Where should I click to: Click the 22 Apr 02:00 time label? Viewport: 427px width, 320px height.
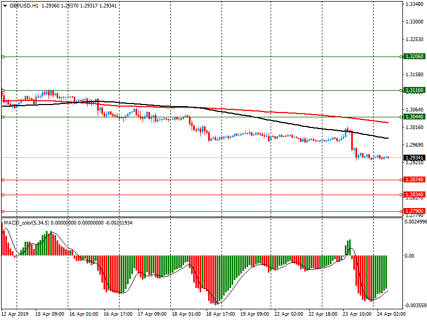click(289, 314)
